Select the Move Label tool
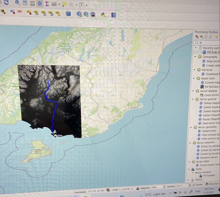 (x=44, y=13)
